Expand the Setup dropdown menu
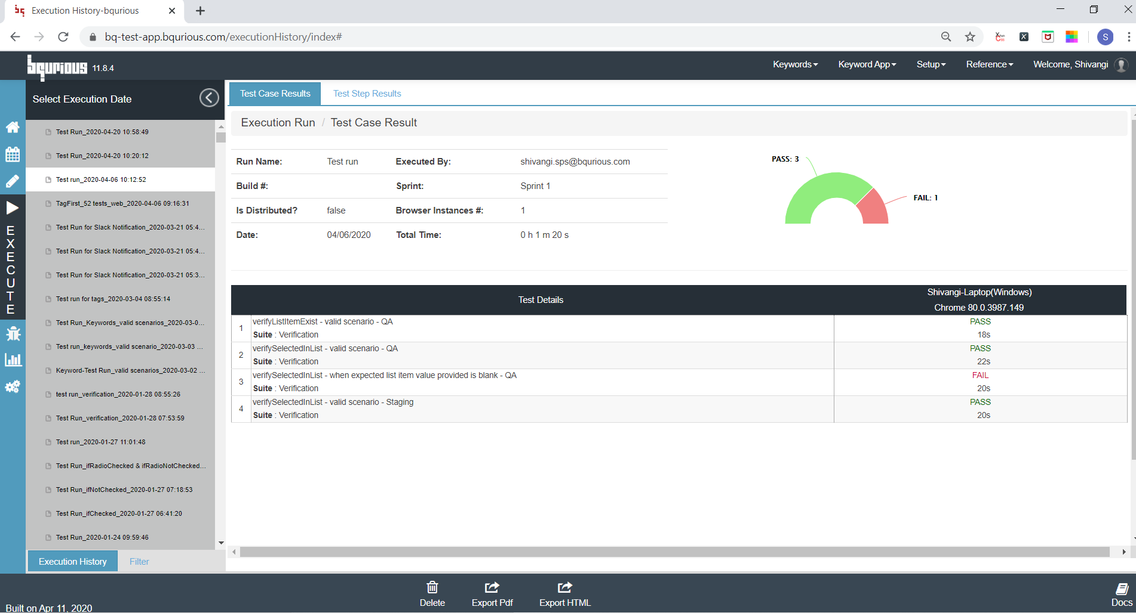 (931, 64)
